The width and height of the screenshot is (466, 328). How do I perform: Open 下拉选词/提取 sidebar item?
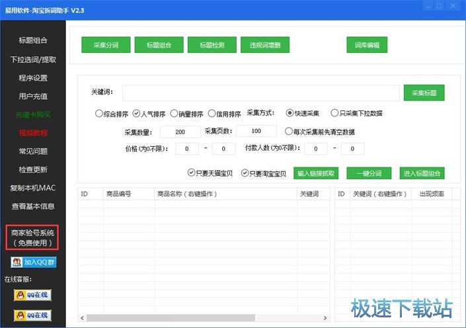tap(32, 60)
